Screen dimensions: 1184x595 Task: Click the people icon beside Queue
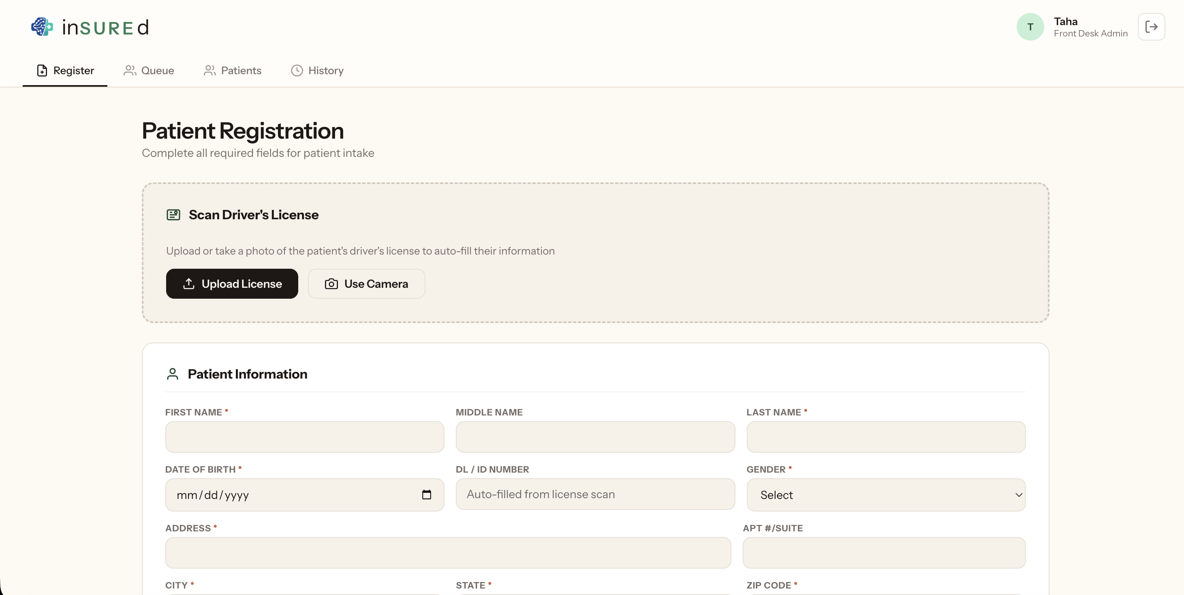pyautogui.click(x=130, y=71)
